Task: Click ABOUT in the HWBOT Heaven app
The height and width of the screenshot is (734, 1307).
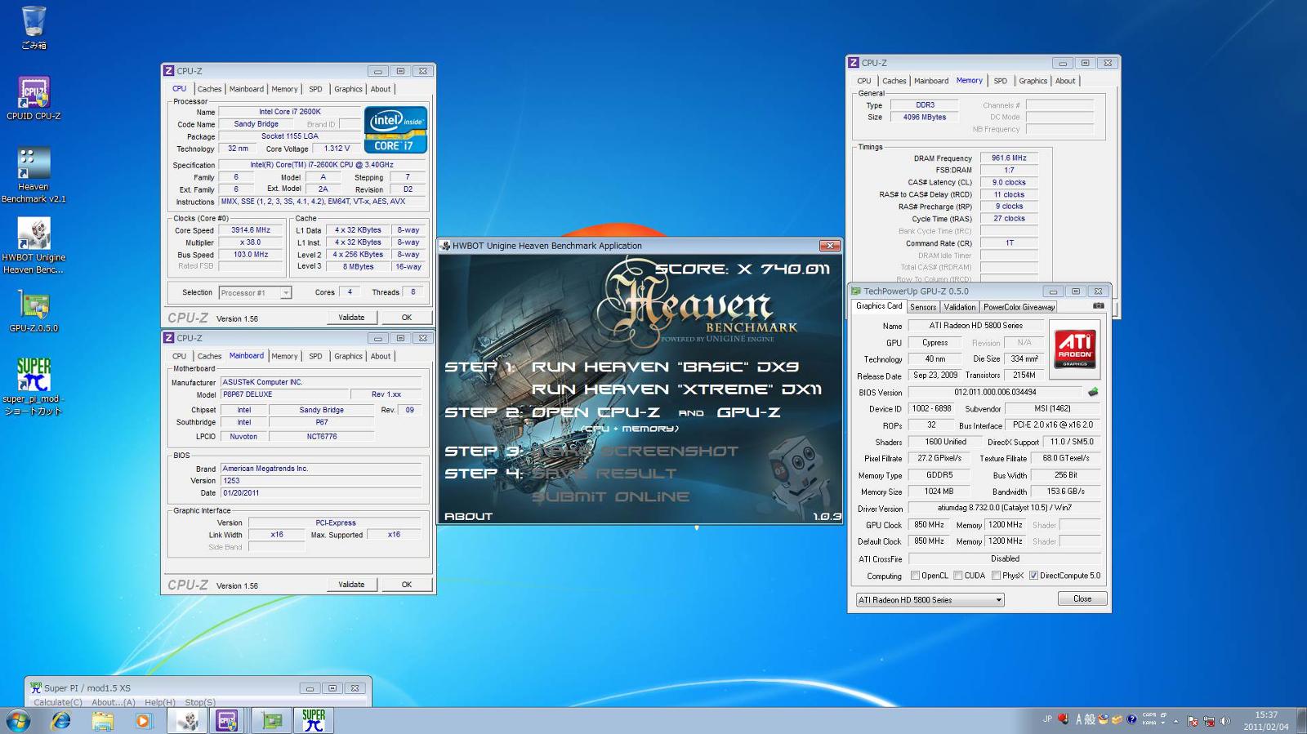Action: click(468, 516)
